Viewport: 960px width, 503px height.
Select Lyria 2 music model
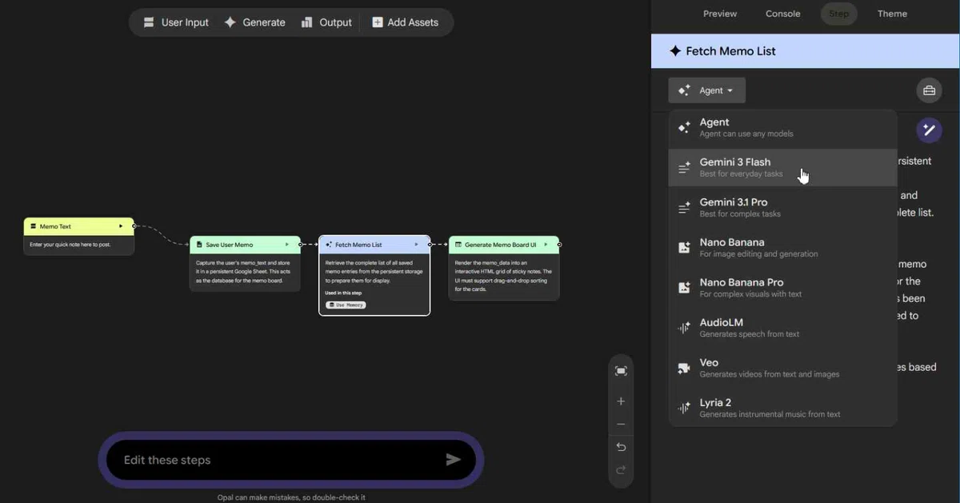782,408
